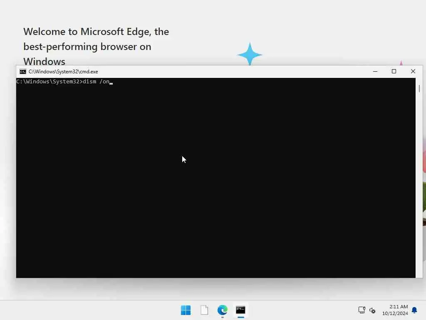Launch Microsoft Edge from the taskbar
The width and height of the screenshot is (426, 320).
[x=223, y=310]
